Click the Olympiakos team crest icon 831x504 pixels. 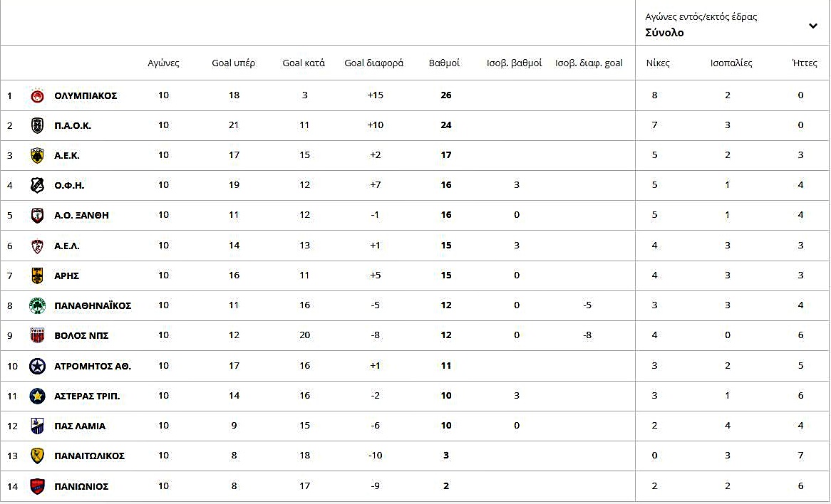tap(38, 95)
